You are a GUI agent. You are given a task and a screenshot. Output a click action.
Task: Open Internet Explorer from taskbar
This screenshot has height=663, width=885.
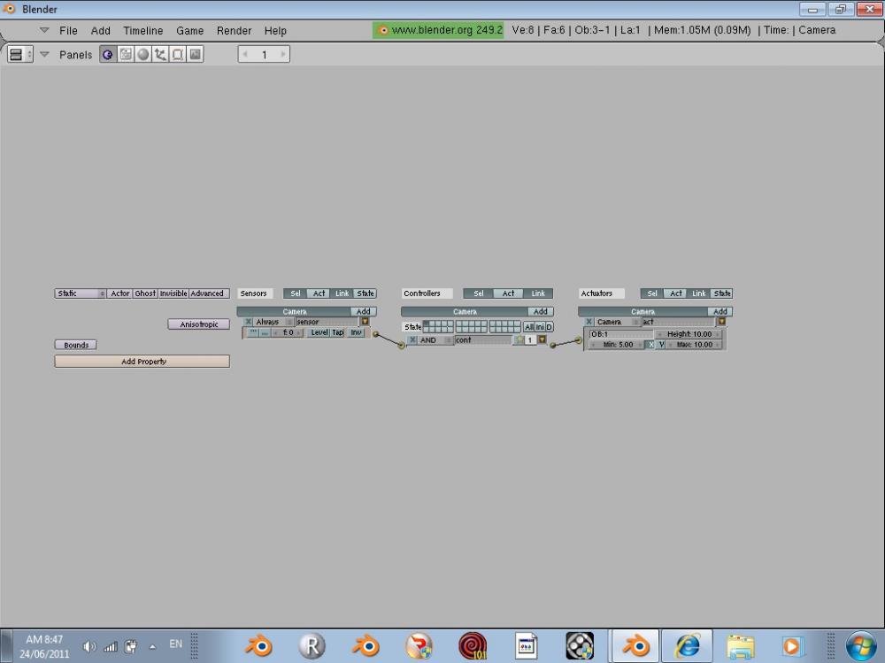point(687,645)
